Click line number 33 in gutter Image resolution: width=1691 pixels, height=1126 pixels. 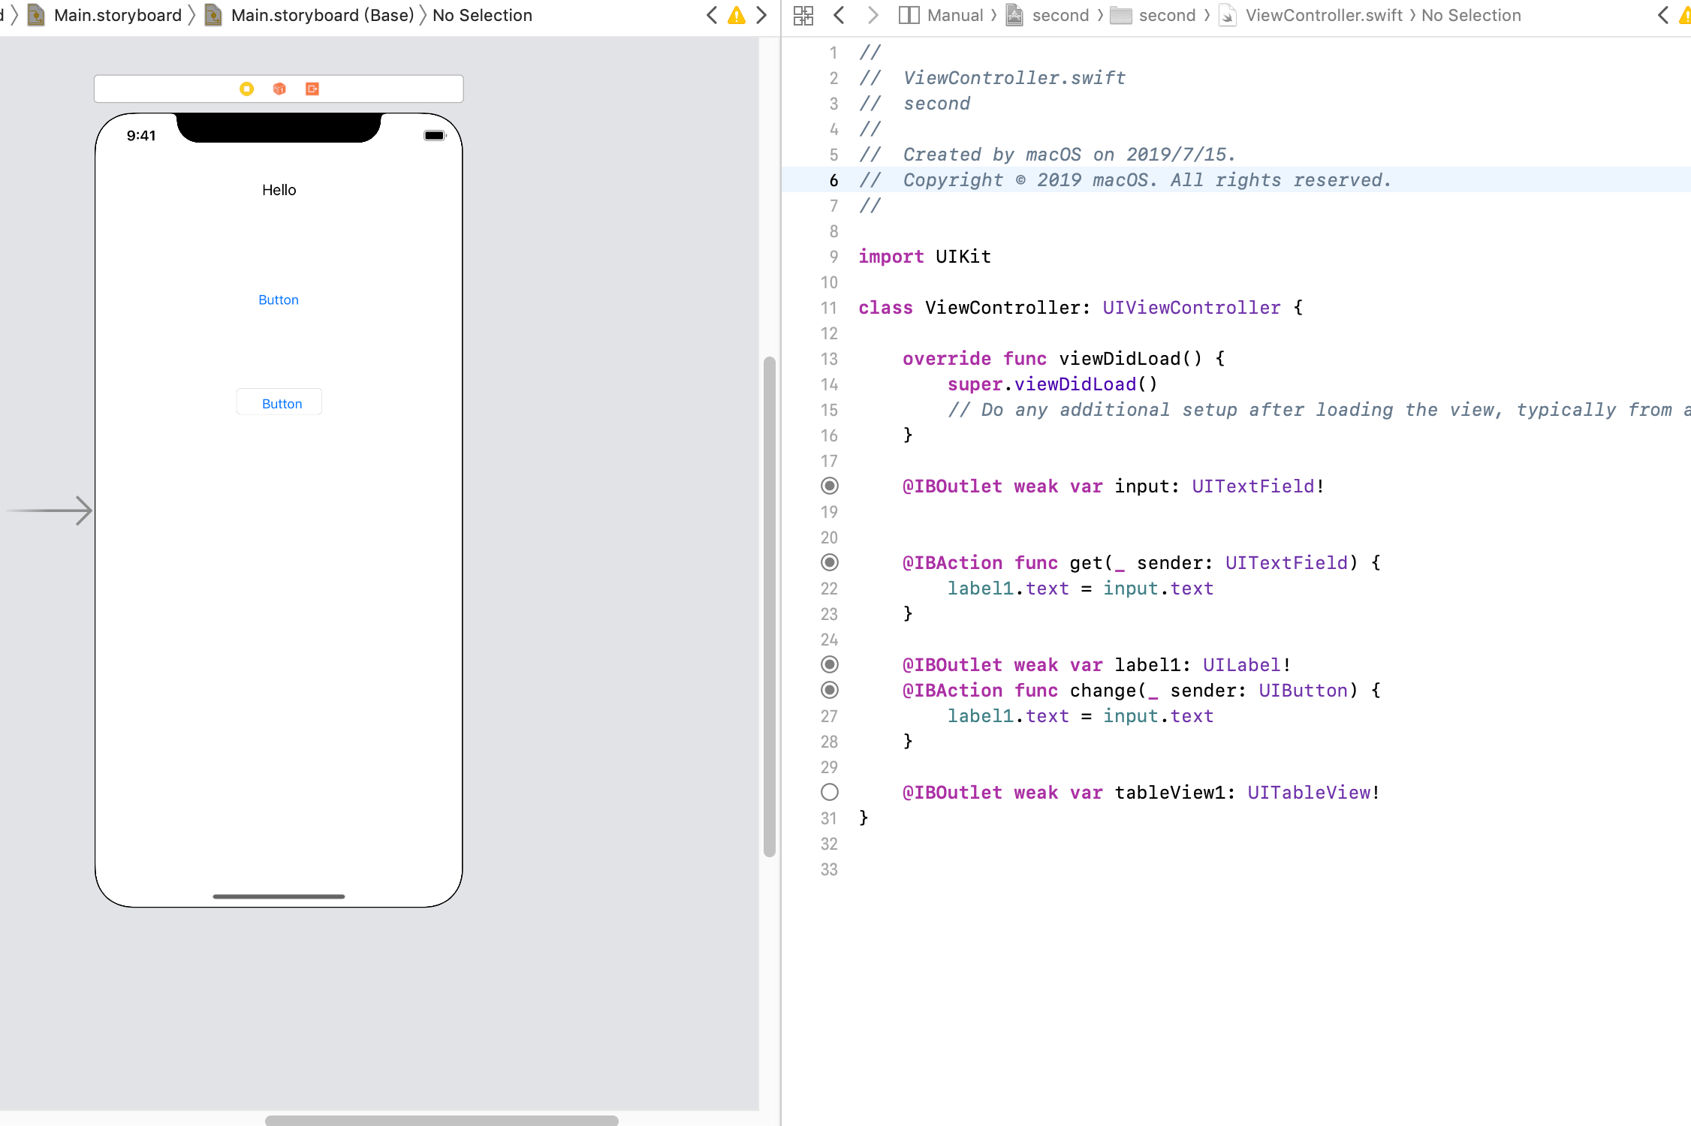point(829,869)
